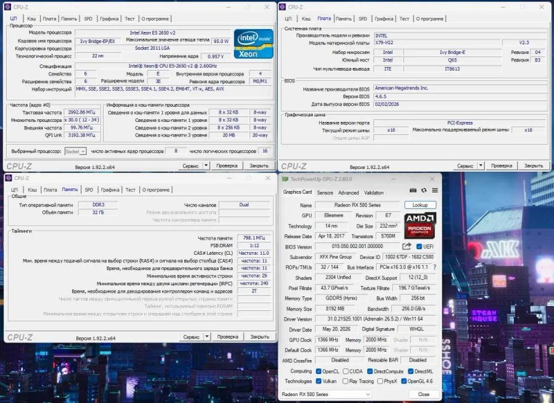Click the Bus Interface question mark icon
The image size is (554, 403).
click(x=435, y=267)
